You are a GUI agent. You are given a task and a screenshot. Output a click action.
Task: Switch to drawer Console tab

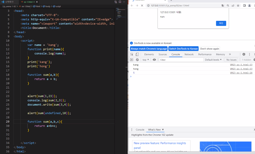pyautogui.click(x=140, y=130)
